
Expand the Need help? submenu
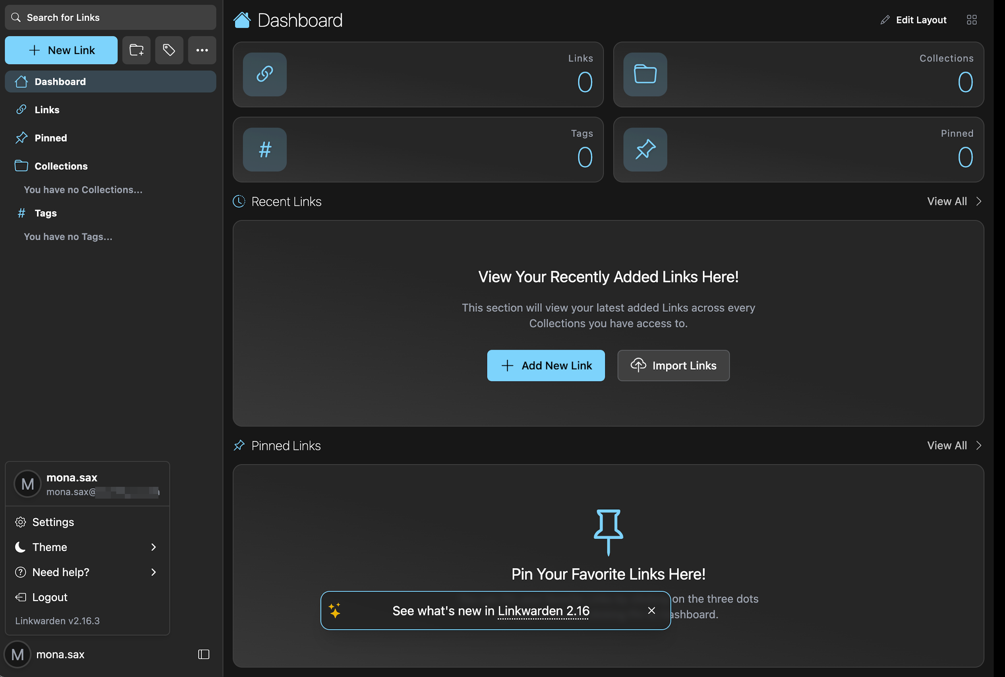[87, 572]
